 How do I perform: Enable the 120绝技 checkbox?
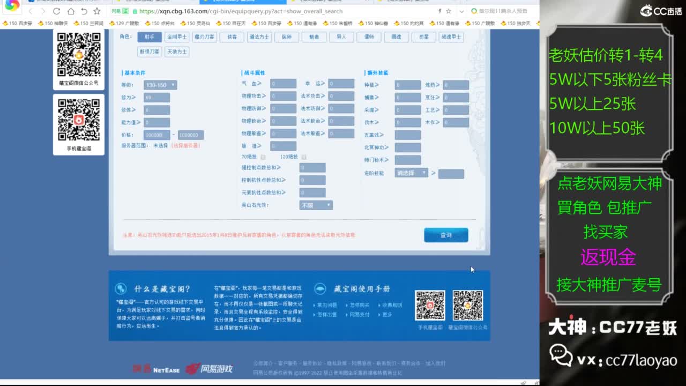(x=304, y=156)
